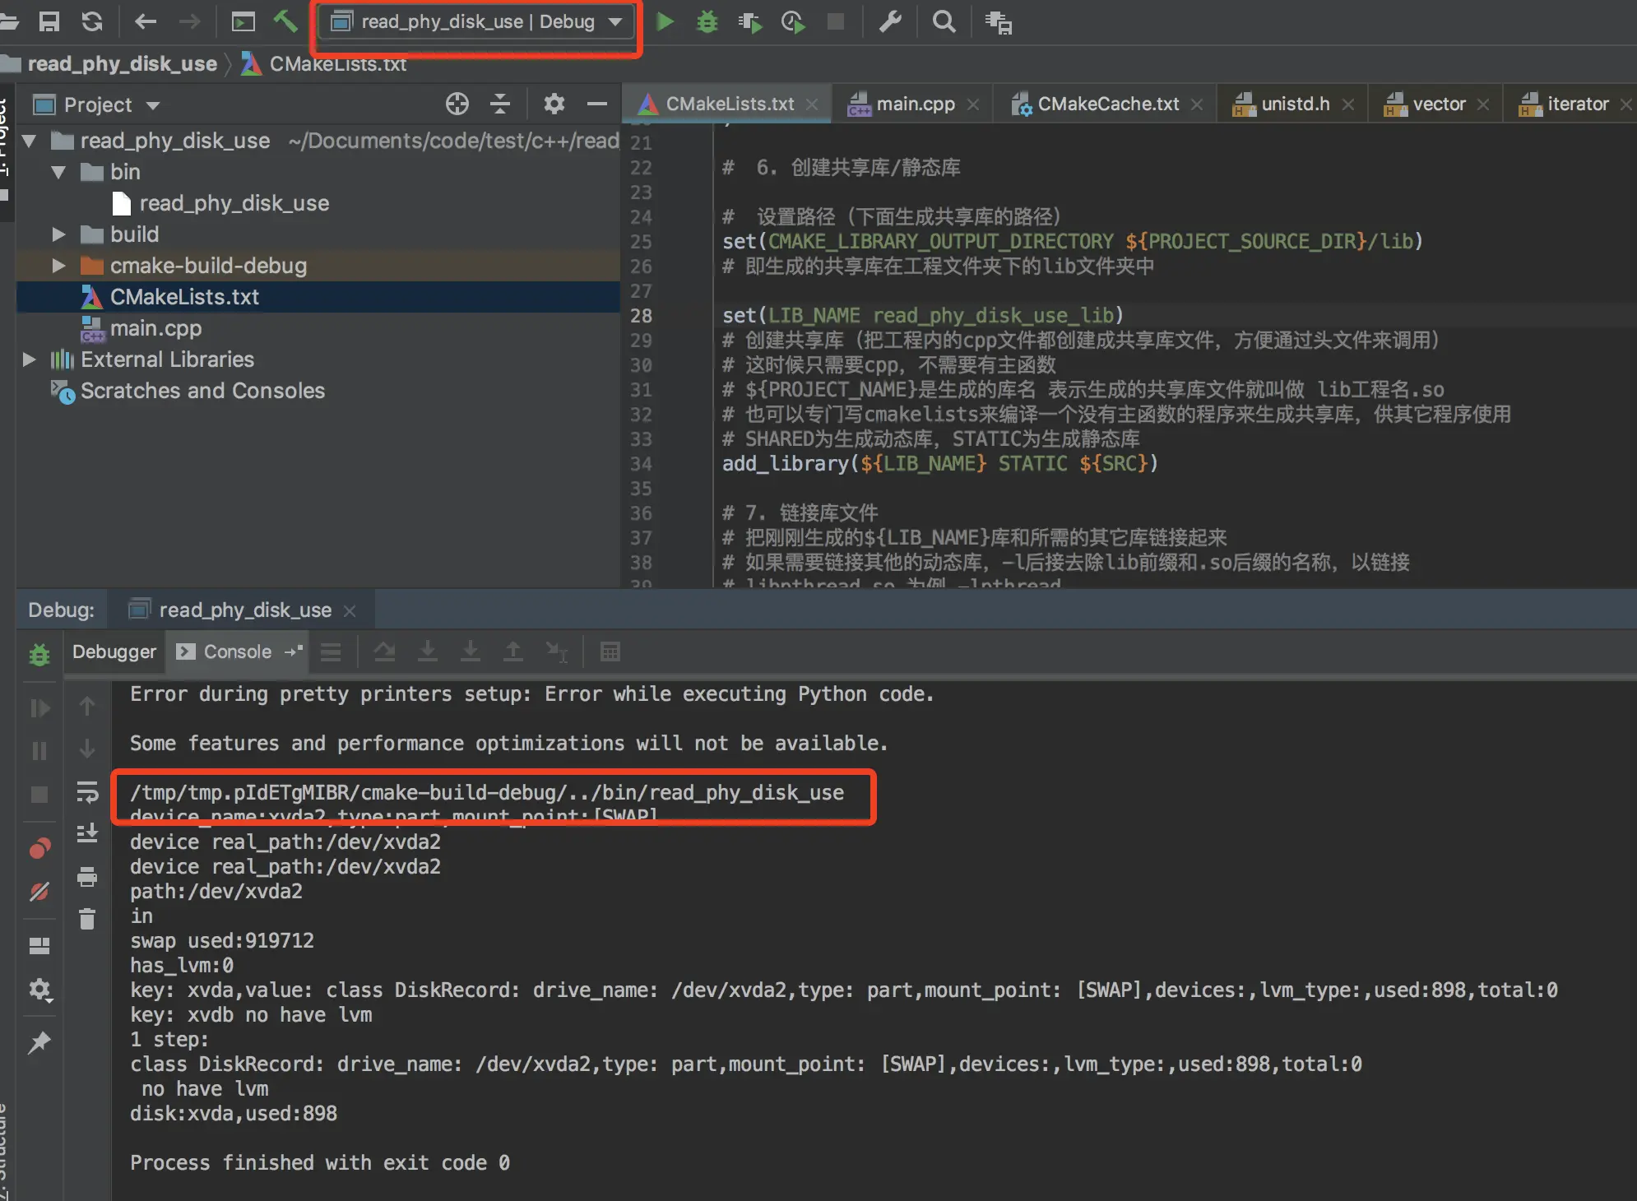Screen dimensions: 1637x1201
Task: Clear console with trash can icon
Action: pos(87,919)
